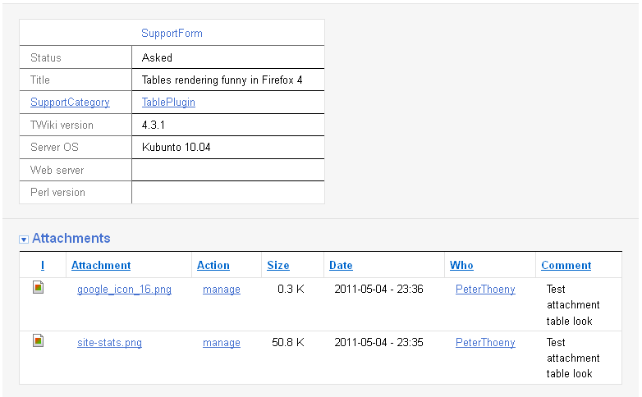Sort table by Attachment column header

101,265
